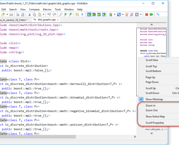Click the Print icon
The width and height of the screenshot is (179, 145).
18,14
